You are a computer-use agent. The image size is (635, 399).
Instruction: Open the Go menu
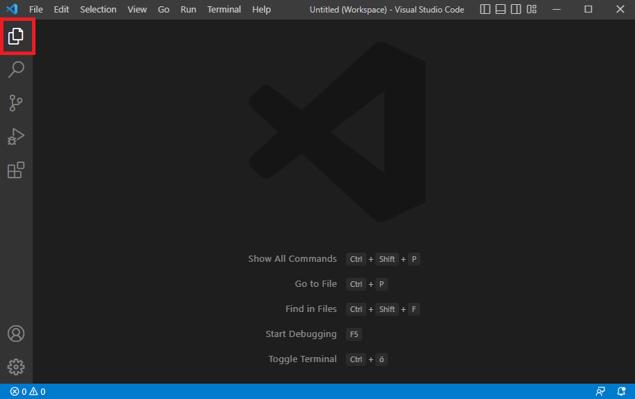[x=164, y=9]
